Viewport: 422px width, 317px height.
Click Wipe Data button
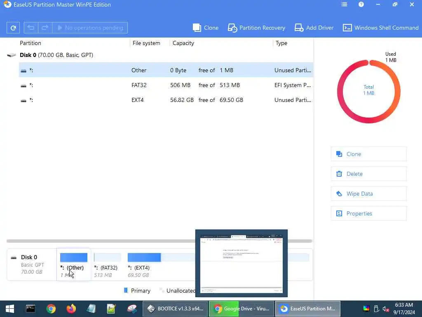point(368,194)
